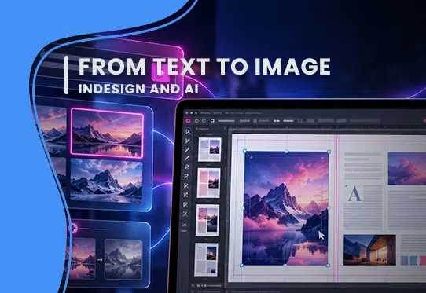
Task: Select the snowy blue mountain image below the outlined one
Action: [106, 181]
